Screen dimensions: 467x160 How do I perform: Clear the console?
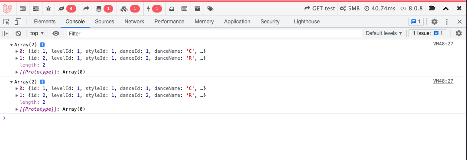point(19,33)
